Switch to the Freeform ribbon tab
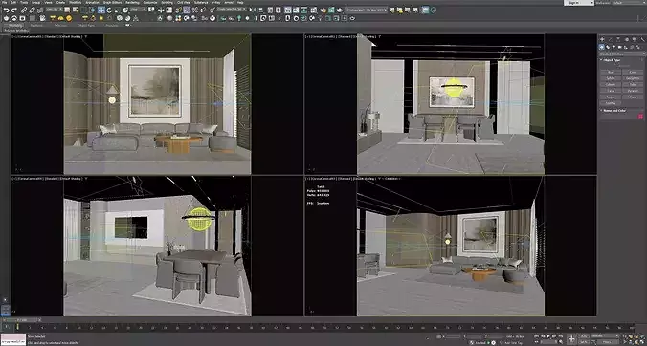This screenshot has width=647, height=346. (36, 25)
